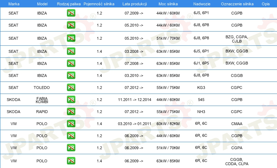Click the fuel icon in the POLO CGGB, CDDA, CLPA row
Viewport: 277px width, 168px height.
[x=71, y=161]
